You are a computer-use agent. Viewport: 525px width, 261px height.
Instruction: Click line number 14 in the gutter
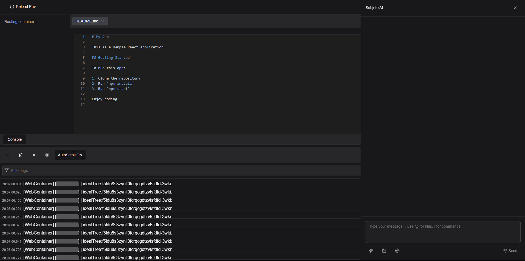click(x=83, y=104)
